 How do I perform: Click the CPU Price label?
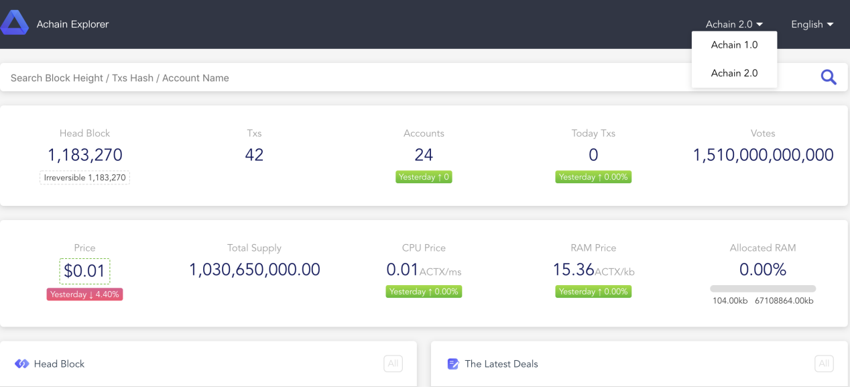tap(424, 248)
